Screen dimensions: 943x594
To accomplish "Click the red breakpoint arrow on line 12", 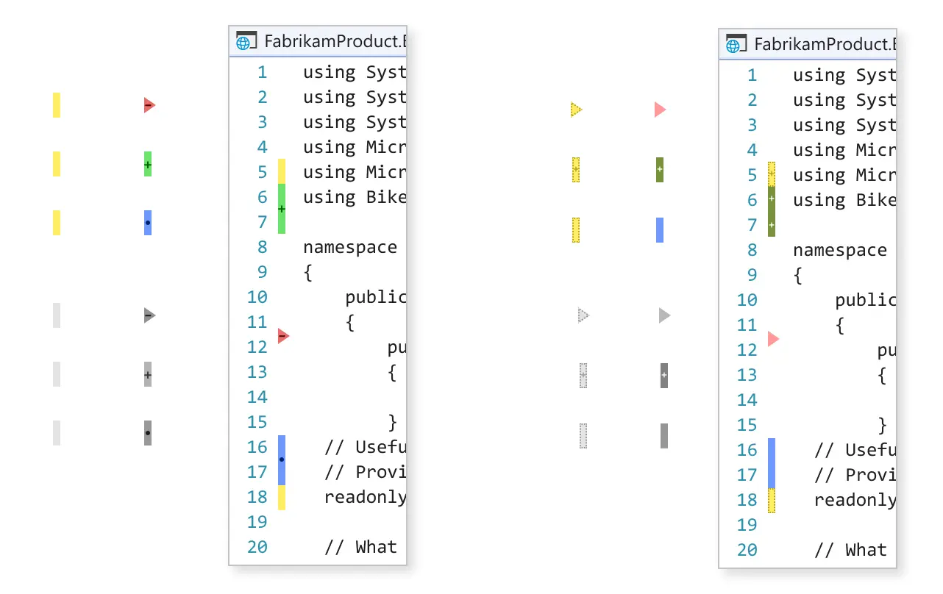I will 282,336.
